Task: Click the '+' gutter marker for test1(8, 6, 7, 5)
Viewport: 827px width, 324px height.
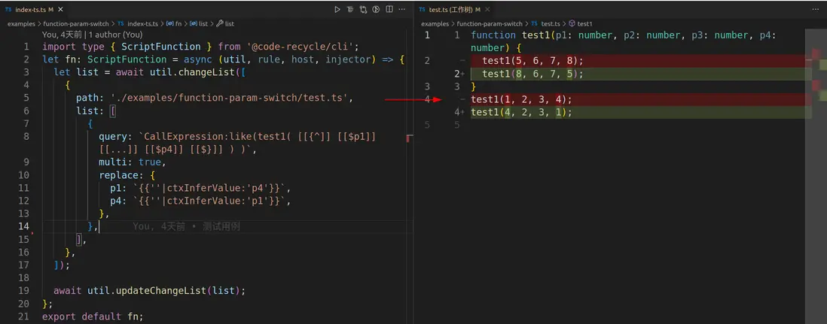Action: coord(462,74)
